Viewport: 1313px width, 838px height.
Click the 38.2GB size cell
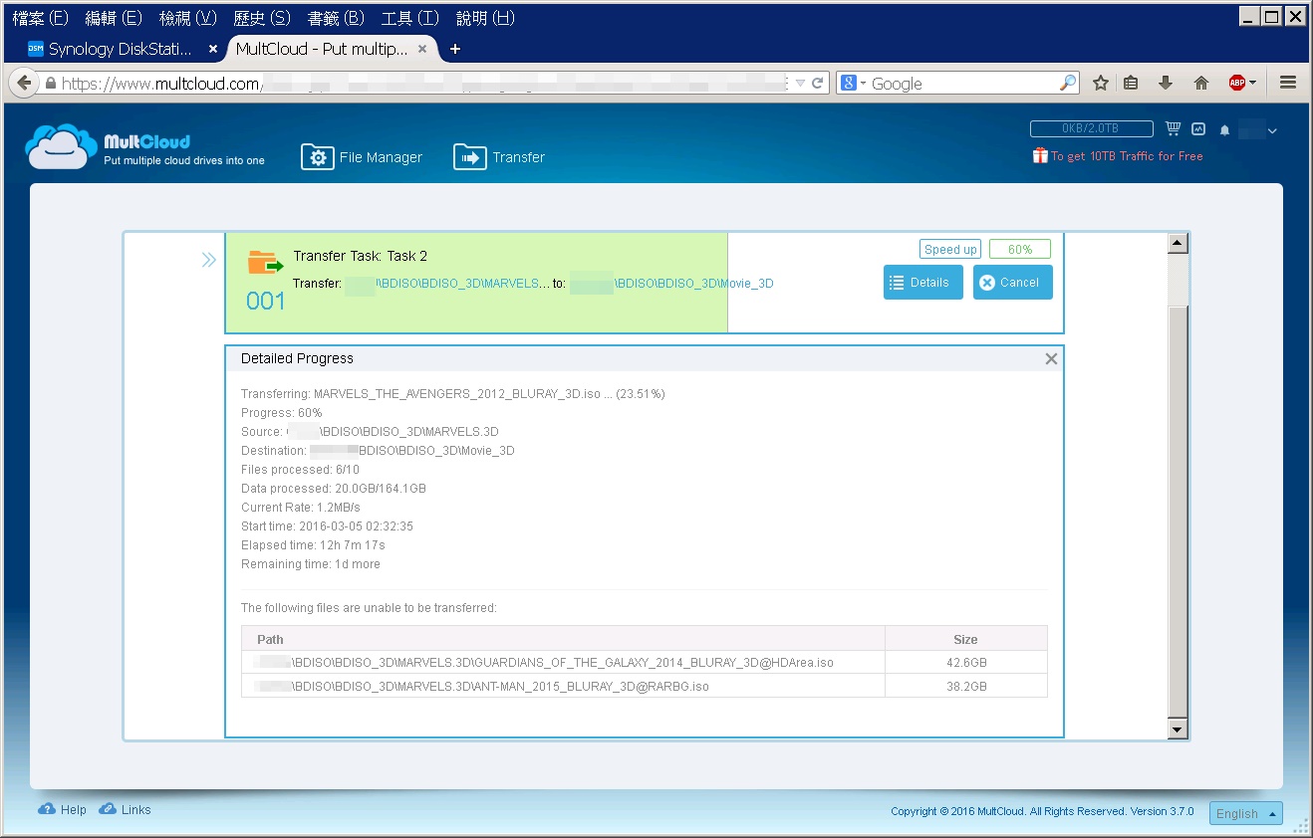966,686
